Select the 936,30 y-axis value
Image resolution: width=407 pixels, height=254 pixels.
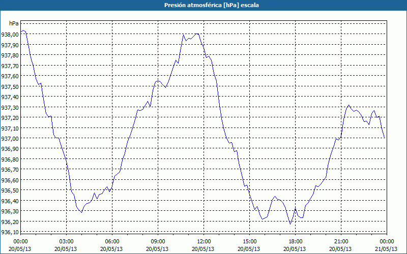click(10, 211)
